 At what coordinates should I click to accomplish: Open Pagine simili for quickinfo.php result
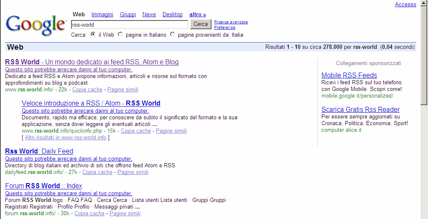(x=171, y=131)
